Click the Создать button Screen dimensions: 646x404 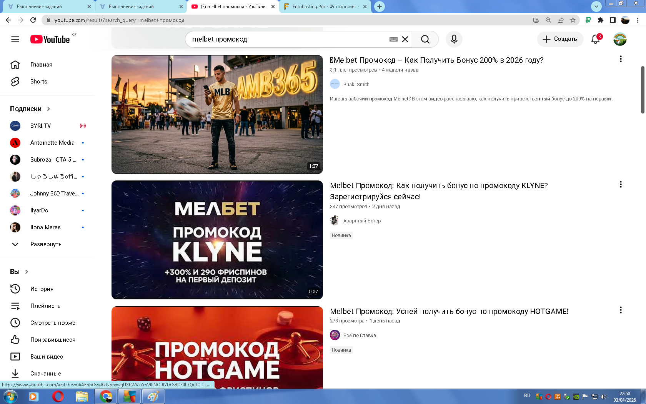tap(560, 39)
